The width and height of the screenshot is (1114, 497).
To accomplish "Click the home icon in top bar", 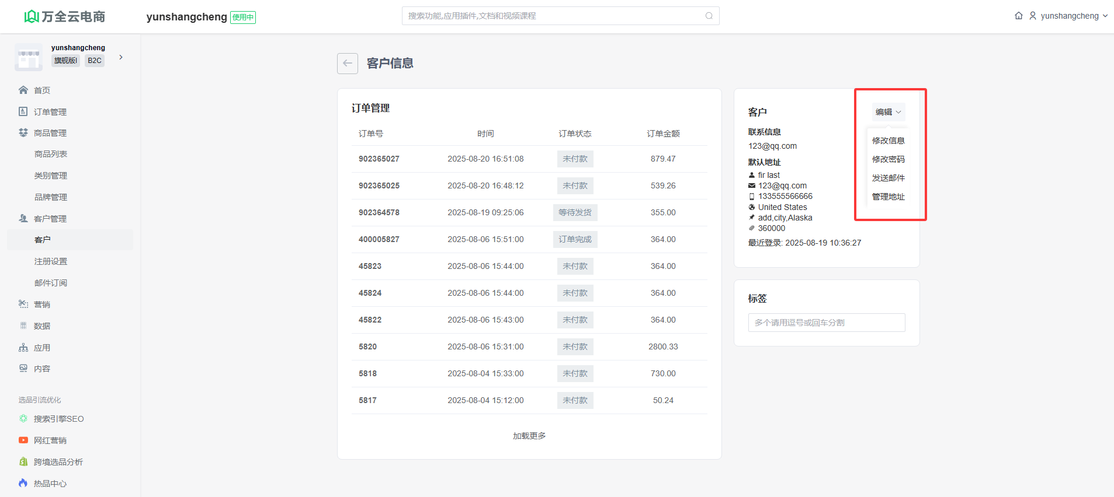I will 1018,16.
